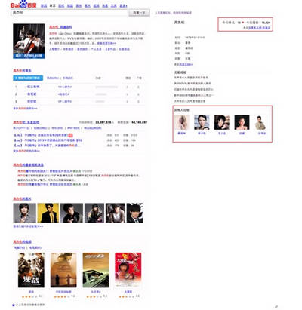Open the race car movie poster
This screenshot has height=310, width=302.
96,270
